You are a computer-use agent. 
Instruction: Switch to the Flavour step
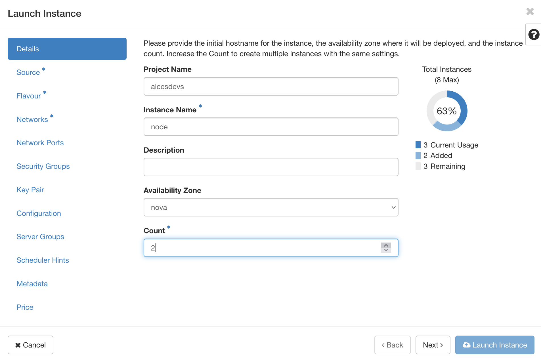pyautogui.click(x=28, y=96)
